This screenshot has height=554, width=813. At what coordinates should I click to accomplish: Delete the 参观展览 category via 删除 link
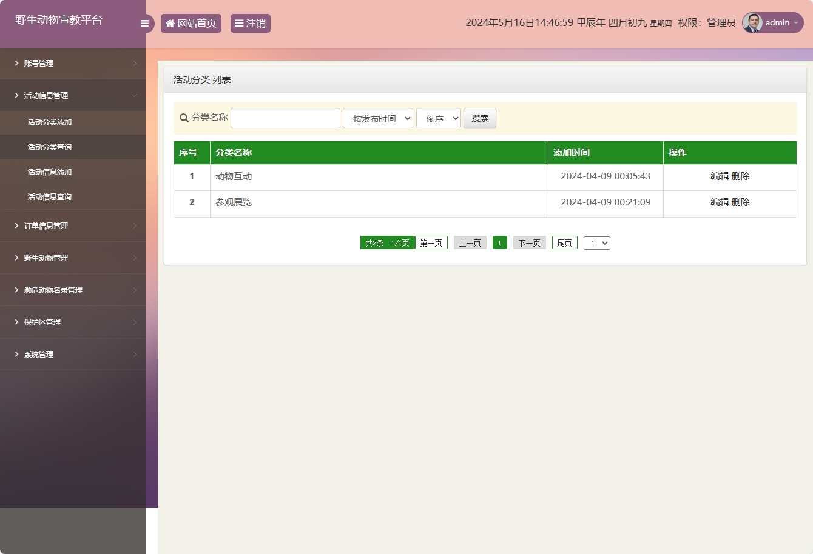(x=742, y=202)
